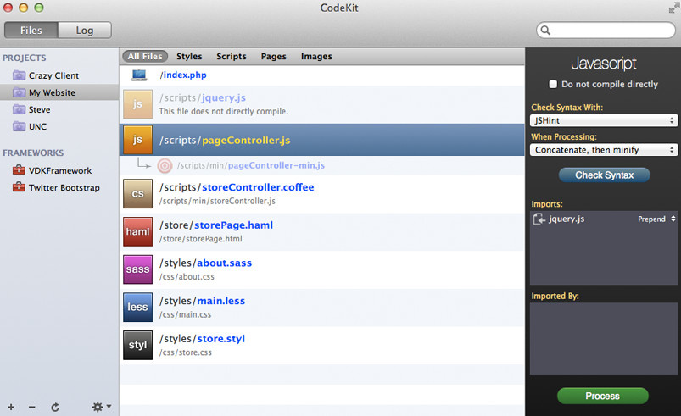The height and width of the screenshot is (416, 681).
Task: Select /styles/store.styl file
Action: [x=202, y=338]
